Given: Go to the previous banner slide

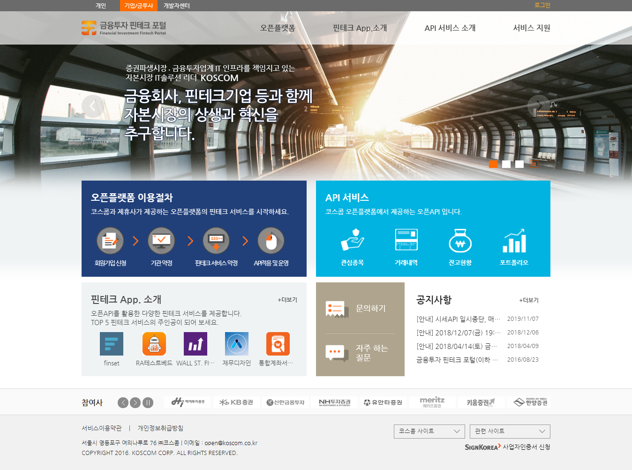Looking at the screenshot, I should click(x=93, y=106).
